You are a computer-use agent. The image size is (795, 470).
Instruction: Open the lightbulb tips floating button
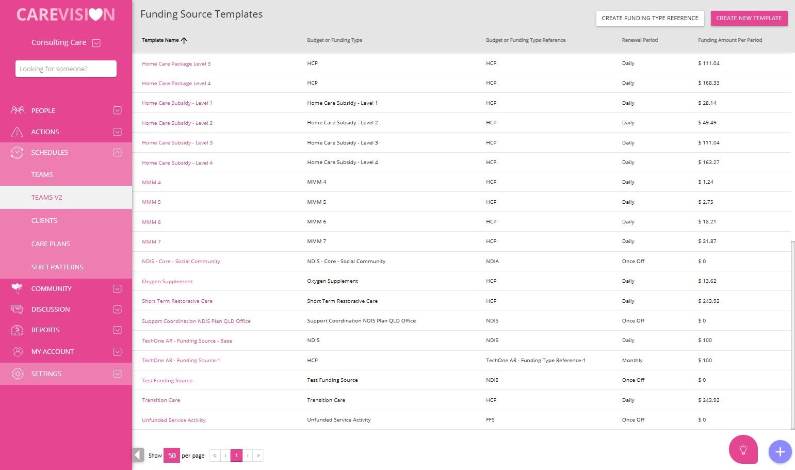[743, 450]
